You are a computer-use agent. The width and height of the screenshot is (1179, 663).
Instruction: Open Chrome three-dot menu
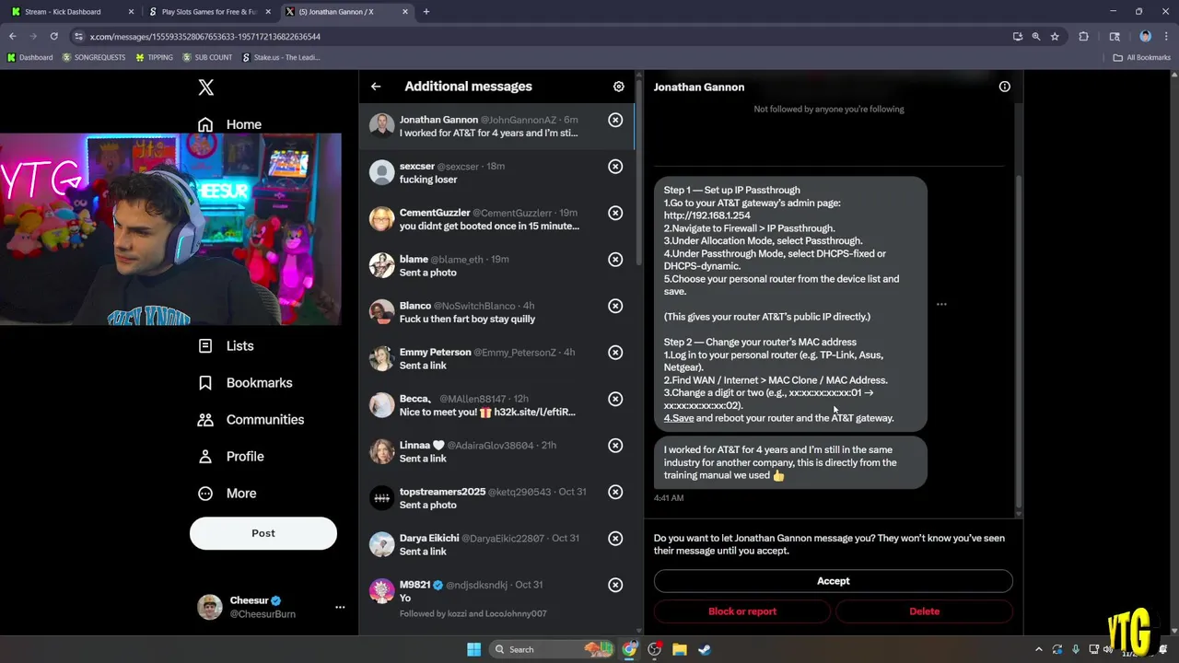pyautogui.click(x=1166, y=36)
